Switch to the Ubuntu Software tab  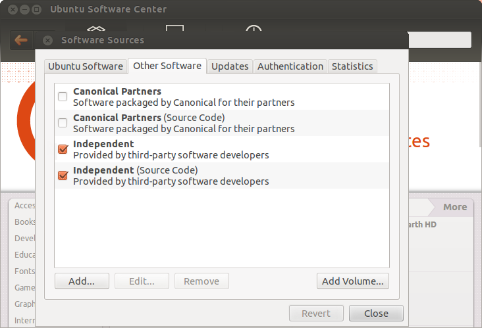(86, 66)
